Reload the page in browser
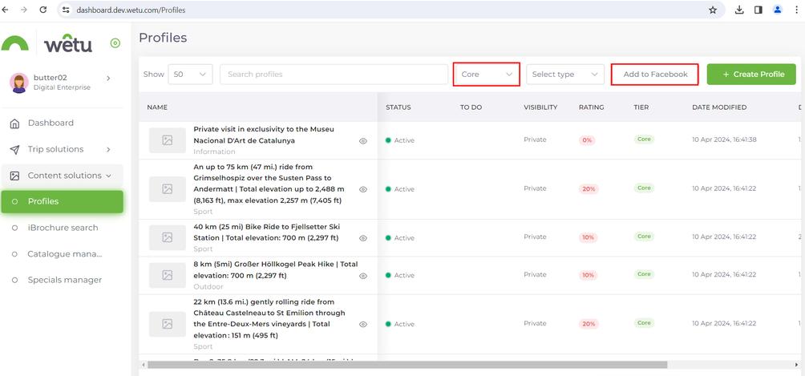 click(x=42, y=10)
